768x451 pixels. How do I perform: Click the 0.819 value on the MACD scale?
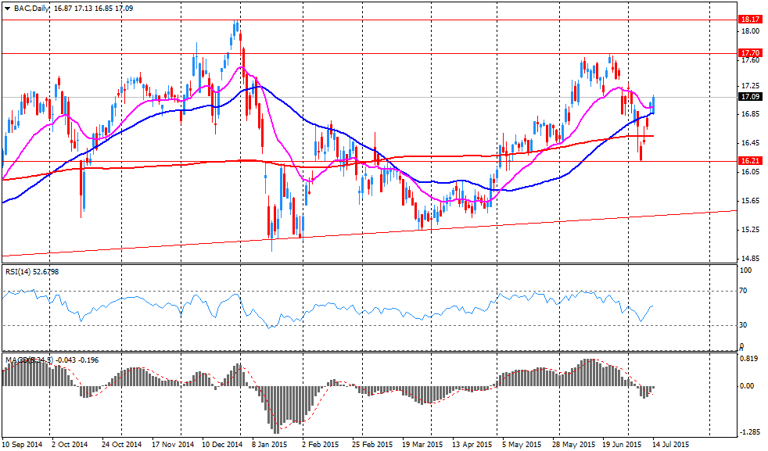[748, 358]
